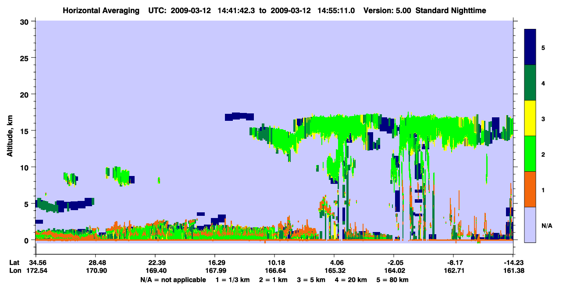570x292 pixels.
Task: Click the 25 km altitude tick label
Action: pyautogui.click(x=25, y=58)
